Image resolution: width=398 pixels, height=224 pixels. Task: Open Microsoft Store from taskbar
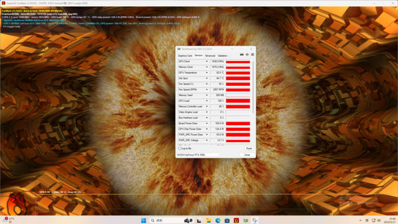point(227,220)
